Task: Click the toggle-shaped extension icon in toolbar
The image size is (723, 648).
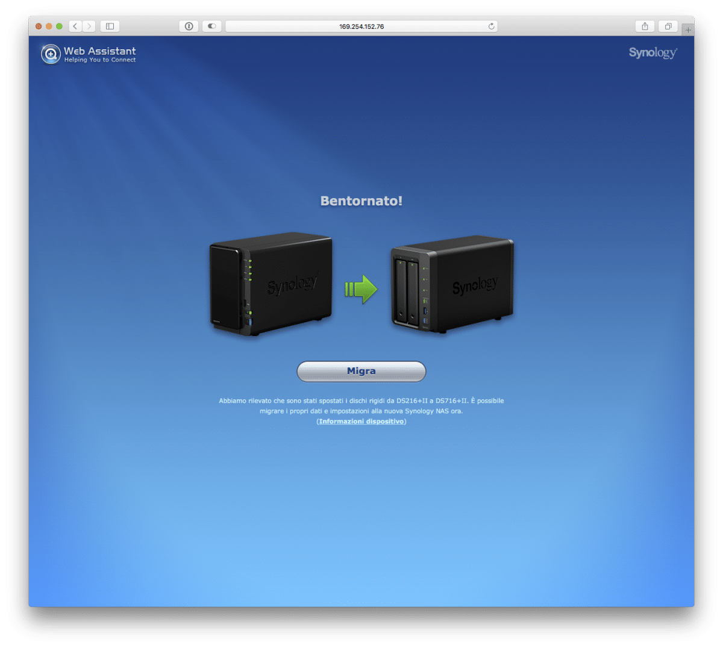Action: point(211,26)
